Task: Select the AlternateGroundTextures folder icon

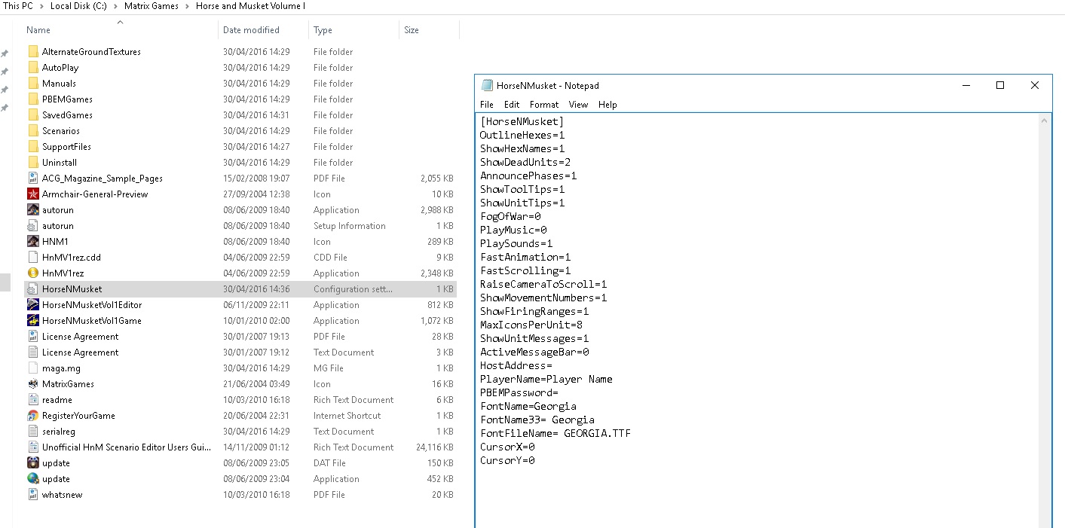Action: pyautogui.click(x=33, y=52)
